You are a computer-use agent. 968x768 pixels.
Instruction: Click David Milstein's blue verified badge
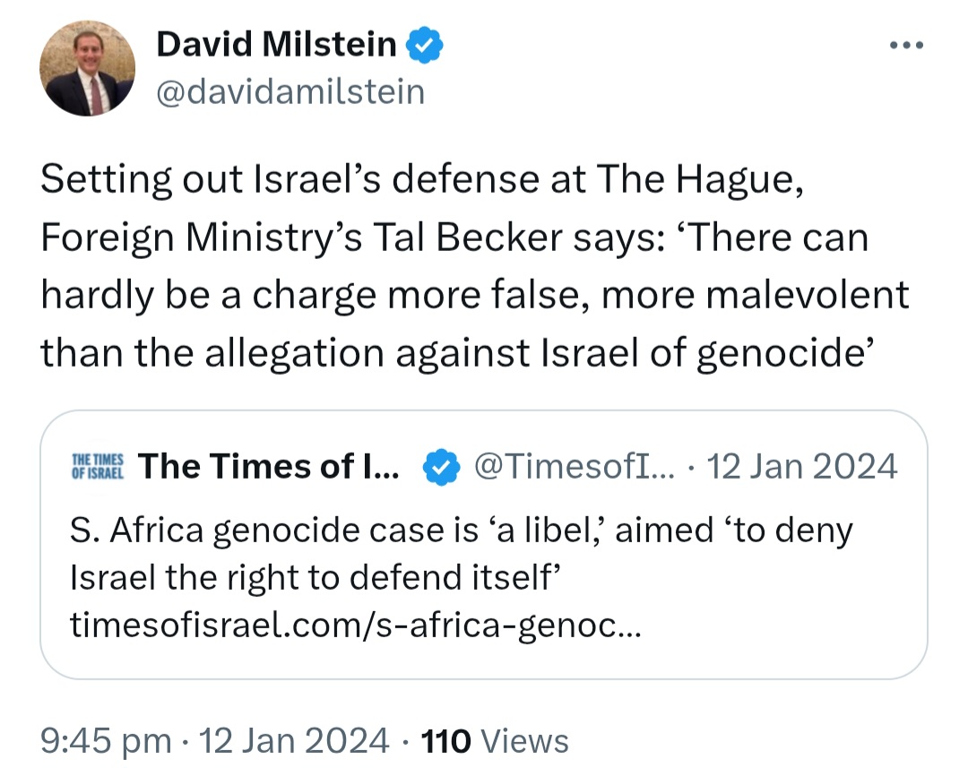424,45
